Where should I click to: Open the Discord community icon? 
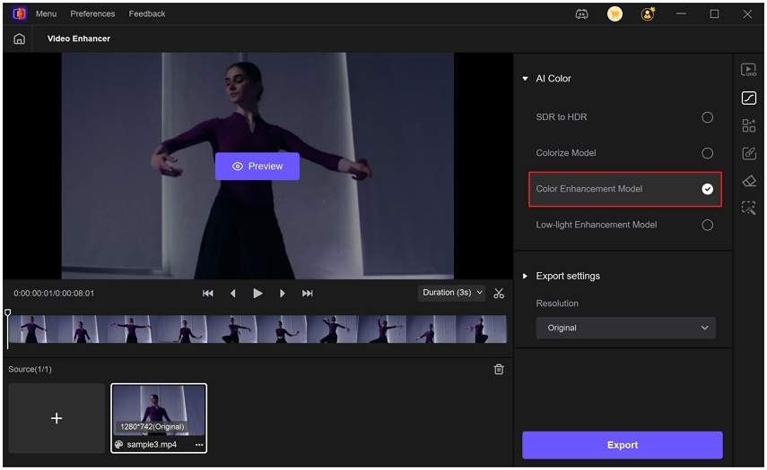[x=581, y=14]
